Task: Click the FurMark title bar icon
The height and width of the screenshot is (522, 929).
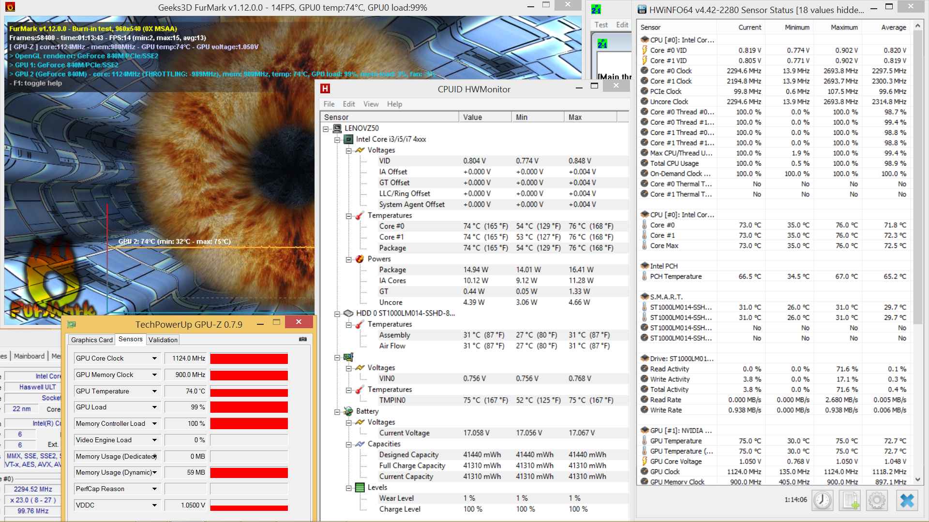Action: 10,7
